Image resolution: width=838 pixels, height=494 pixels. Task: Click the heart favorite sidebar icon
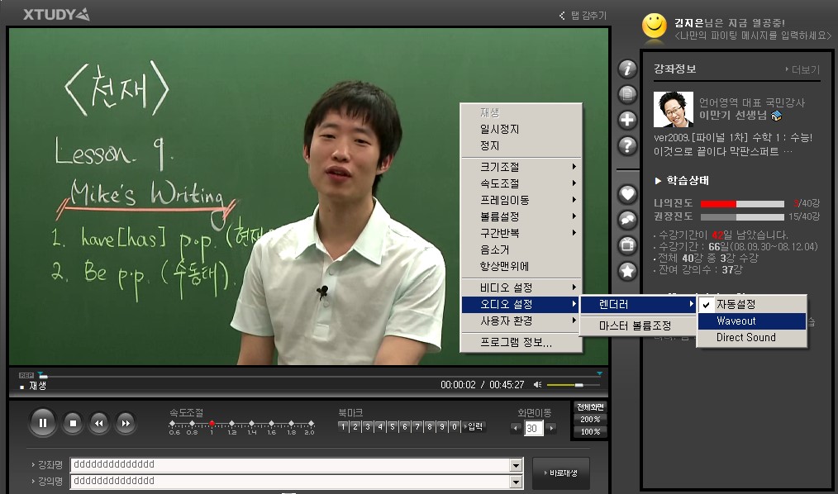(x=627, y=194)
